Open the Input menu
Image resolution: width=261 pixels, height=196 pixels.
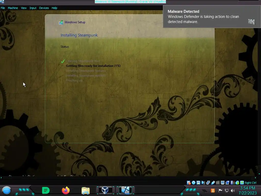pyautogui.click(x=33, y=8)
